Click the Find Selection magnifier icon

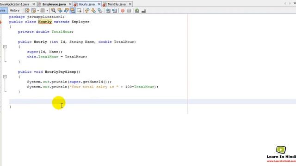(x=54, y=11)
